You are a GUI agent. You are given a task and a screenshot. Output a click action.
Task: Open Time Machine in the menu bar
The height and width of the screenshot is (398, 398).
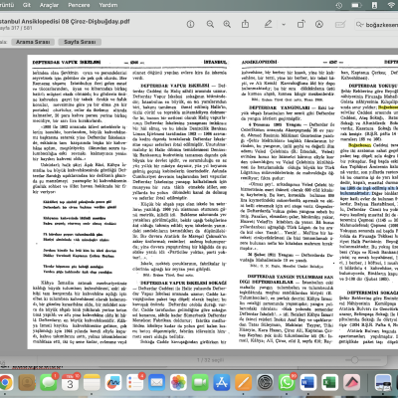point(338,5)
